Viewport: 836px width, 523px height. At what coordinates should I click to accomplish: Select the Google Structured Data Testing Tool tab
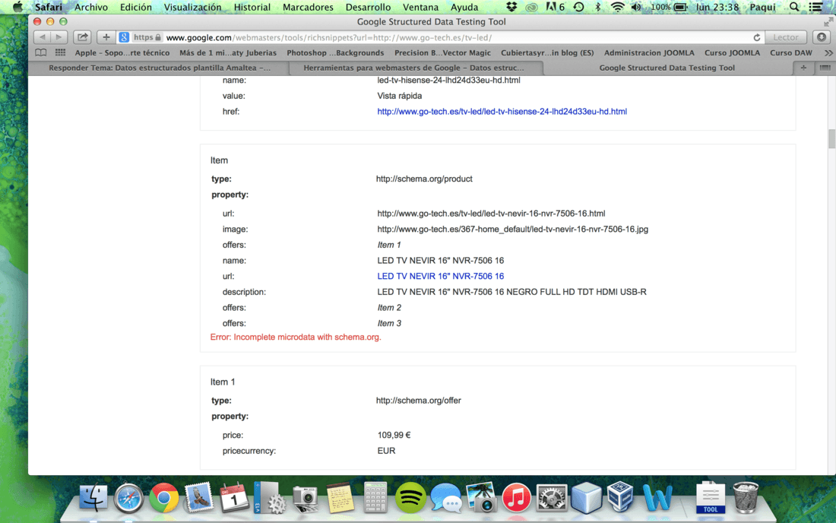pos(667,68)
